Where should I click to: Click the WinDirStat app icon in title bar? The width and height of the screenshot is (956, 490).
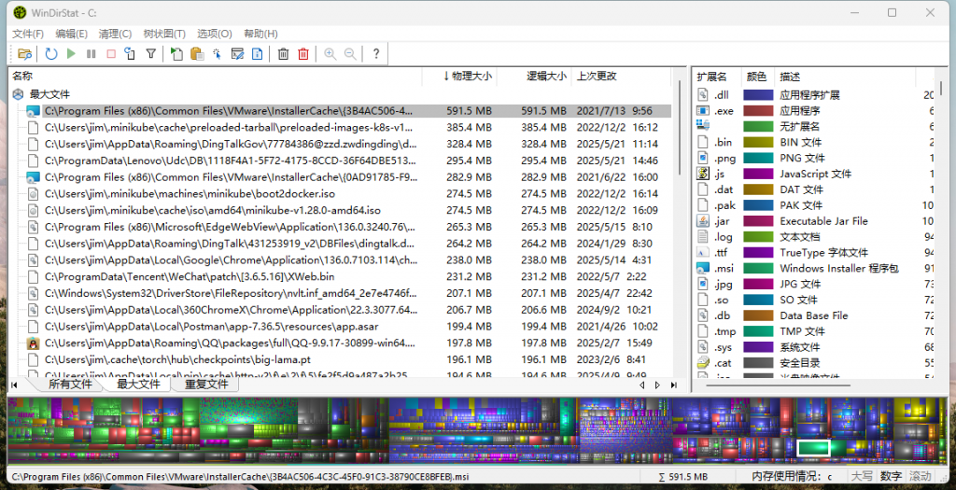[x=20, y=12]
